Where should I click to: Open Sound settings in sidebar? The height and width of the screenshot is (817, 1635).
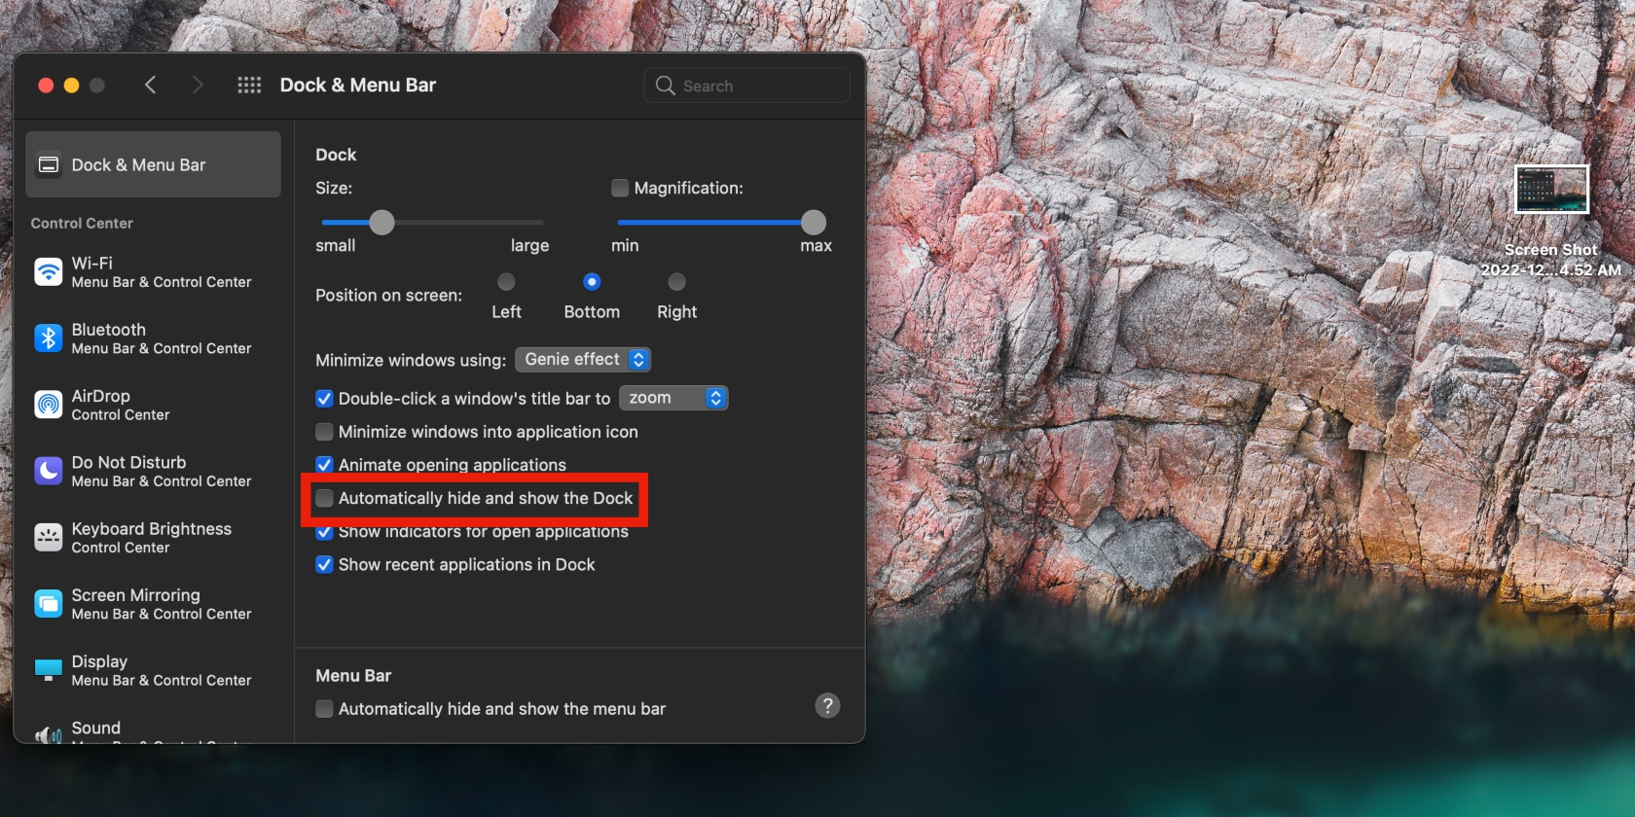coord(153,731)
